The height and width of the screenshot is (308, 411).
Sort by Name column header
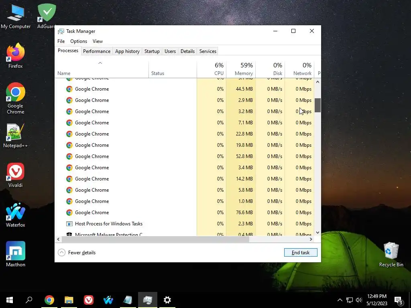[x=102, y=69]
